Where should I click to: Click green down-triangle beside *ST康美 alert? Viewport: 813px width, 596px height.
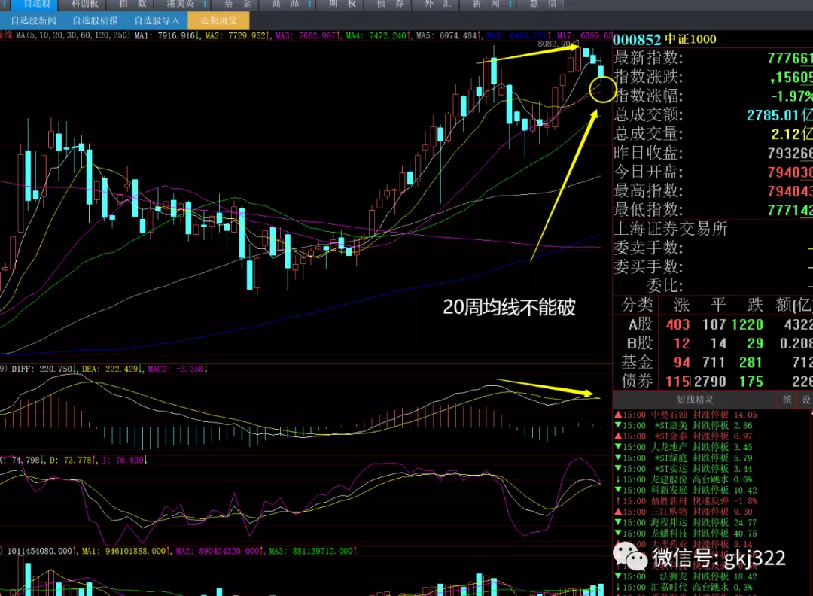pyautogui.click(x=618, y=426)
